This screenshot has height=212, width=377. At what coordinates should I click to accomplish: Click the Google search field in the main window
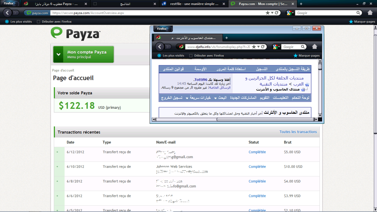click(325, 13)
